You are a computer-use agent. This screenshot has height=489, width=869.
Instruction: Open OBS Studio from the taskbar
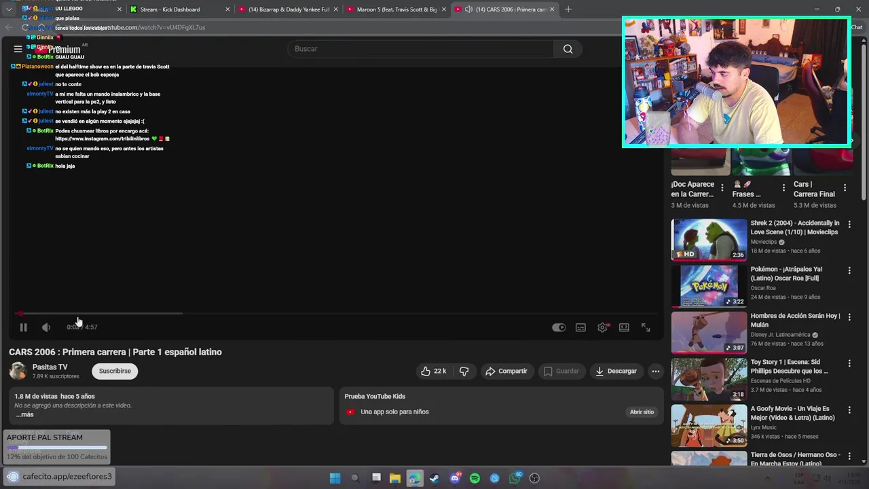[x=534, y=478]
